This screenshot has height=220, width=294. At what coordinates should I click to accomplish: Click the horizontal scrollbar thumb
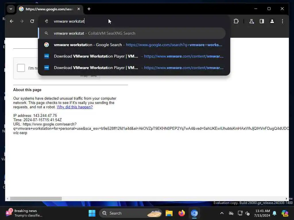pyautogui.click(x=36, y=199)
